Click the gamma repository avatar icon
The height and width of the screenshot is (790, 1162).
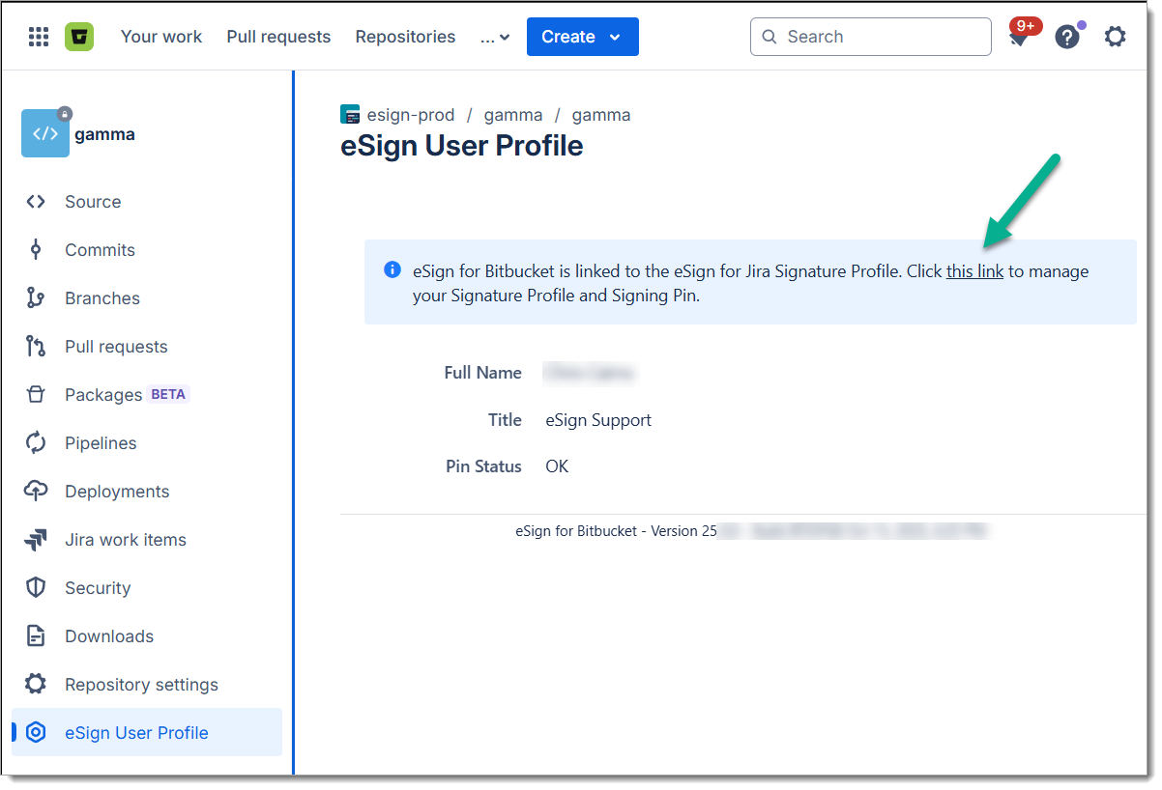(x=45, y=134)
